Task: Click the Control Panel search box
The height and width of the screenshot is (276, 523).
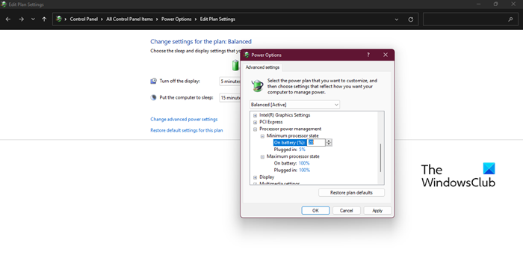Action: 470,19
